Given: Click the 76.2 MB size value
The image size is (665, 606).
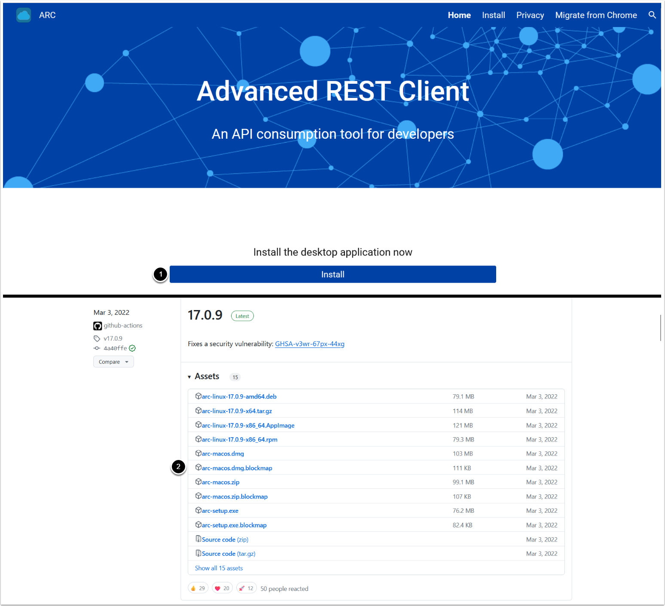Looking at the screenshot, I should (464, 511).
